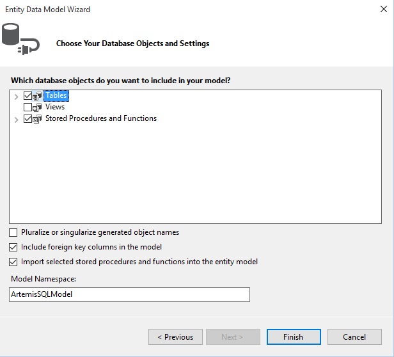394x357 pixels.
Task: Expand Stored Procedures and Functions node
Action: click(x=17, y=120)
